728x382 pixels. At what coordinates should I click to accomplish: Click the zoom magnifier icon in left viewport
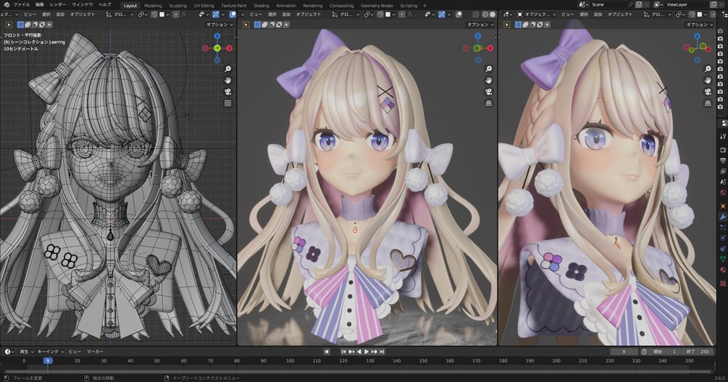(x=228, y=69)
